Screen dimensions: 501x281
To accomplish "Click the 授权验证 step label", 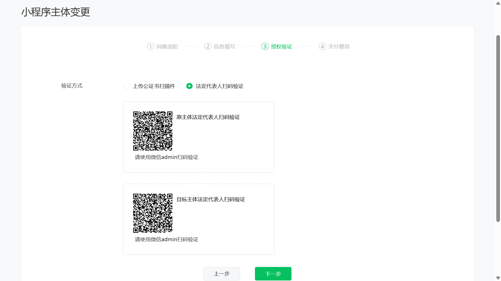I will pos(282,47).
